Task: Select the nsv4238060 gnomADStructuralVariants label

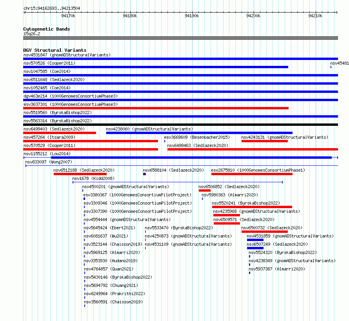Action: click(x=149, y=129)
